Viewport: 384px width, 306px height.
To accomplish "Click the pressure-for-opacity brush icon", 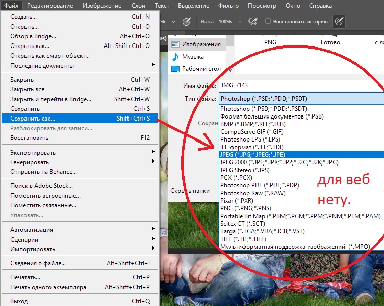I will [187, 22].
